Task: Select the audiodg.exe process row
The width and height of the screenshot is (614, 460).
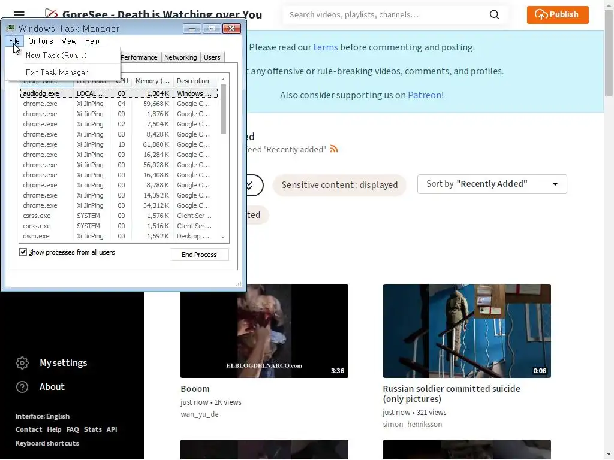Action: [x=119, y=93]
